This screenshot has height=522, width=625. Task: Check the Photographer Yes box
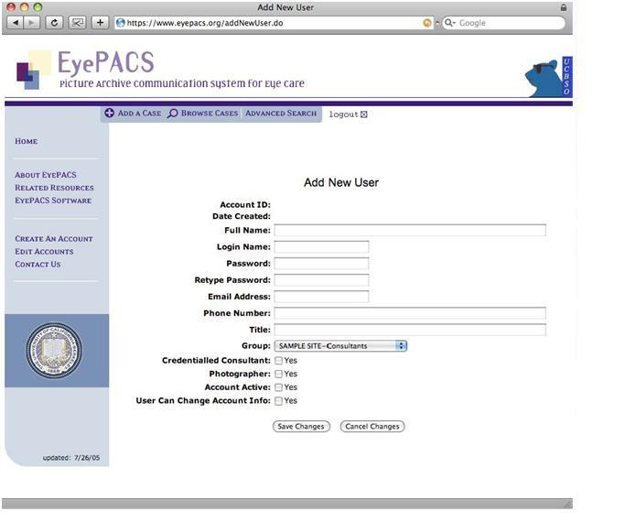278,374
